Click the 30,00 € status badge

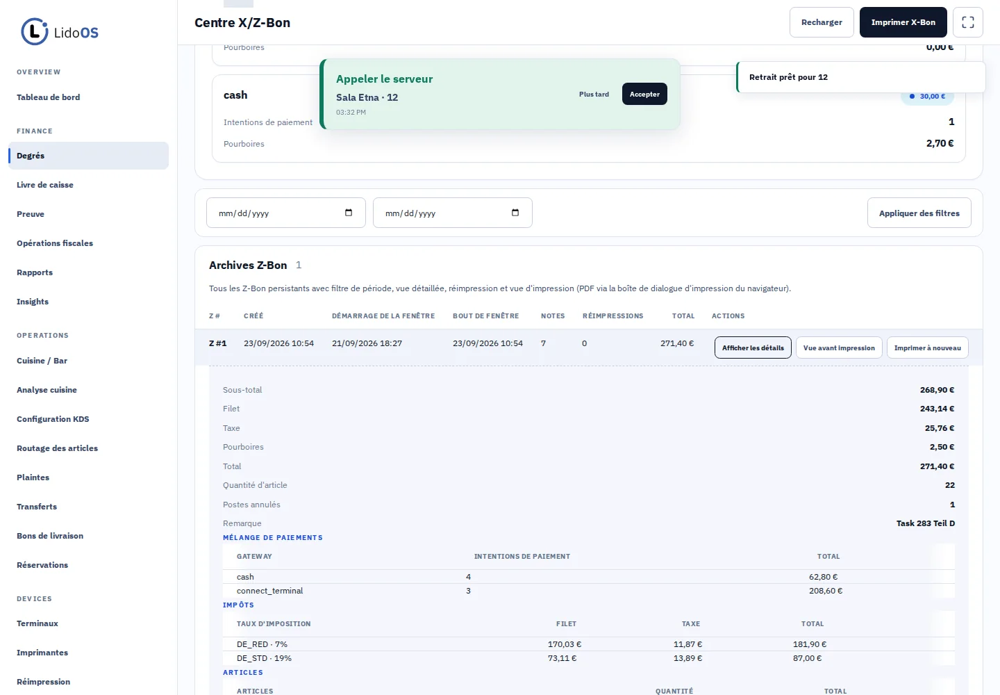point(927,97)
